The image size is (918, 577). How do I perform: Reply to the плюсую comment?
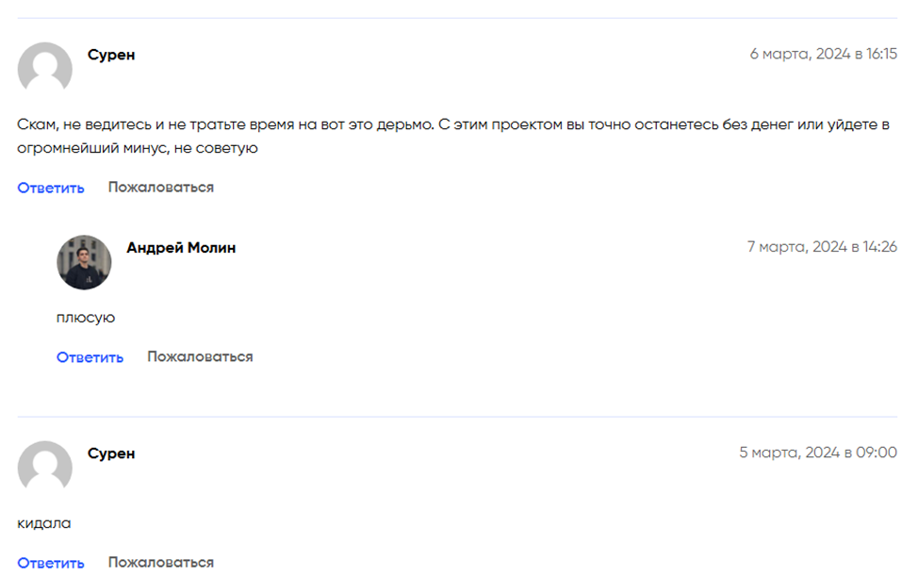click(x=90, y=356)
